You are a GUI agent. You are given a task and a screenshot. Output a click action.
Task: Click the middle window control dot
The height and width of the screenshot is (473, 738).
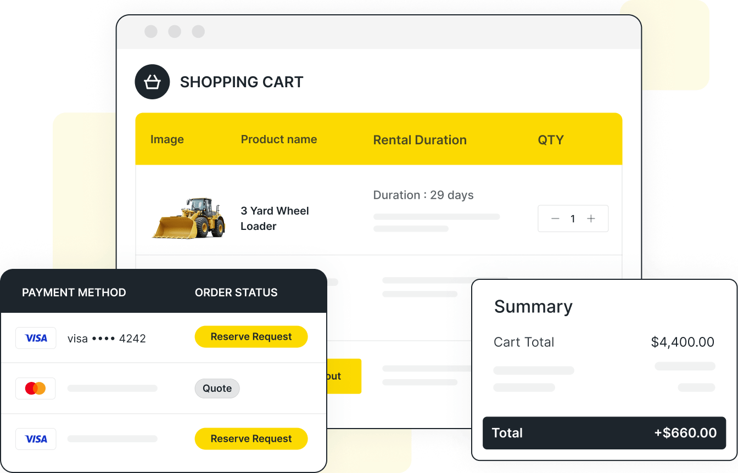175,31
